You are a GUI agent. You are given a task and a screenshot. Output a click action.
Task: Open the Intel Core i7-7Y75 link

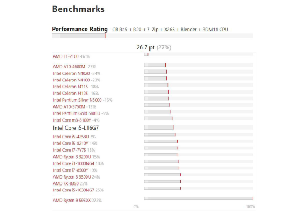point(70,150)
